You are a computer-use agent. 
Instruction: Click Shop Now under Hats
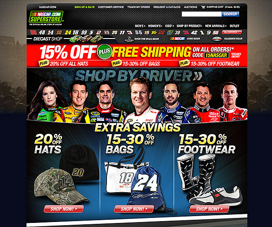coord(63,209)
